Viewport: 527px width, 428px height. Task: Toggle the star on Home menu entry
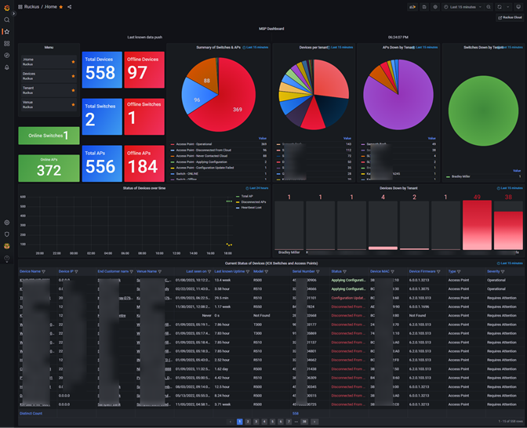(x=73, y=62)
